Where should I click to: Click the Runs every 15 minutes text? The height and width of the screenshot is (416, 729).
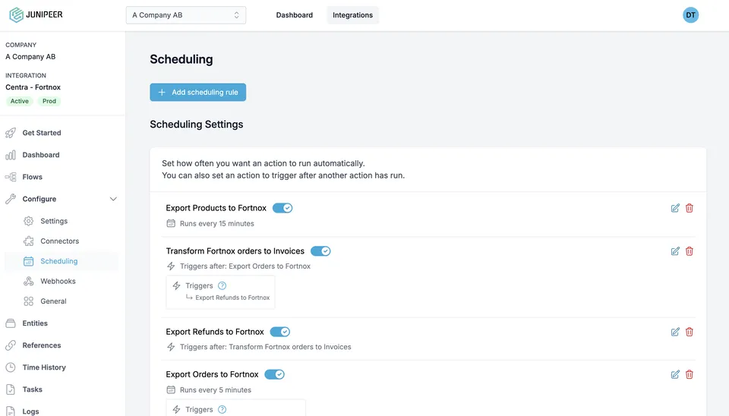(217, 224)
